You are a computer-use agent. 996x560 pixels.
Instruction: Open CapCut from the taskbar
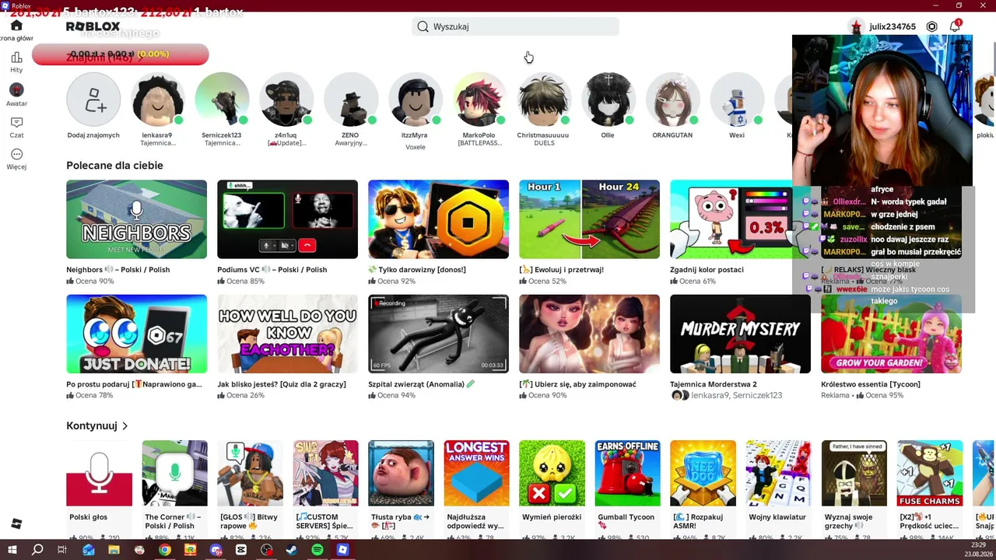pyautogui.click(x=241, y=550)
